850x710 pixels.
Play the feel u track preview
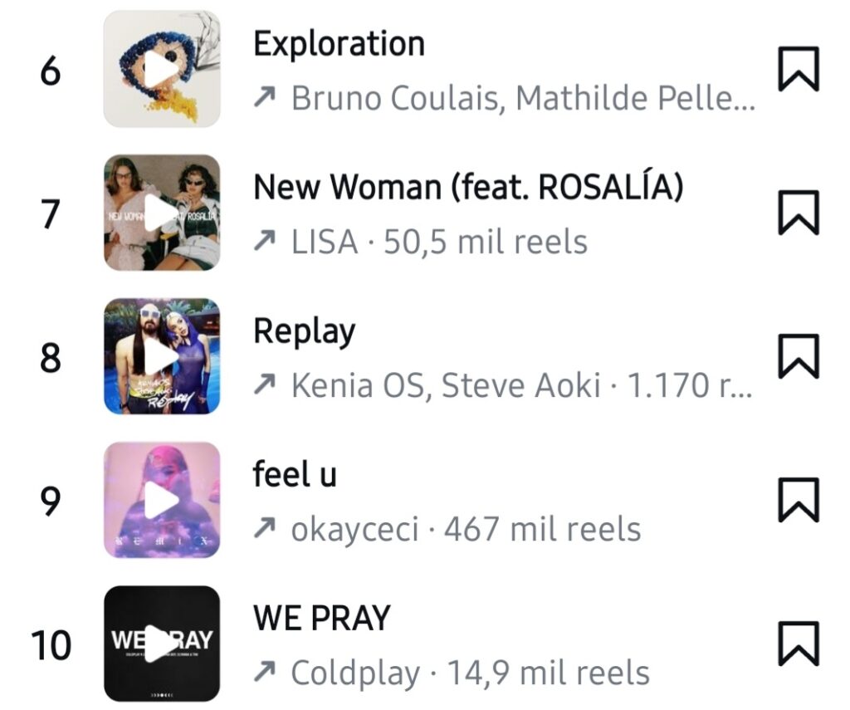pos(162,500)
